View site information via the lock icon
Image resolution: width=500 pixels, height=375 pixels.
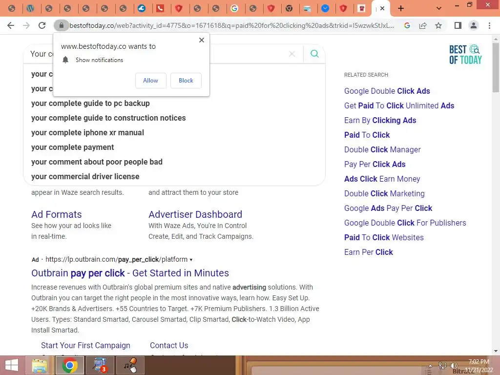point(61,25)
